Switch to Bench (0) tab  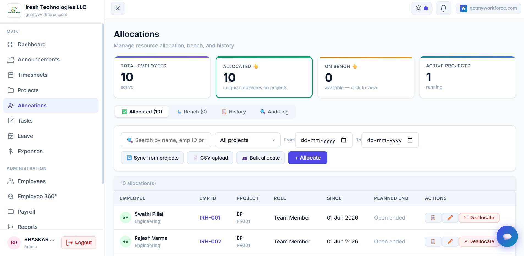point(192,112)
